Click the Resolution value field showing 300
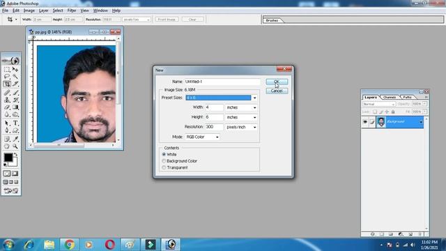Viewport: 446px width, 251px height. point(214,127)
